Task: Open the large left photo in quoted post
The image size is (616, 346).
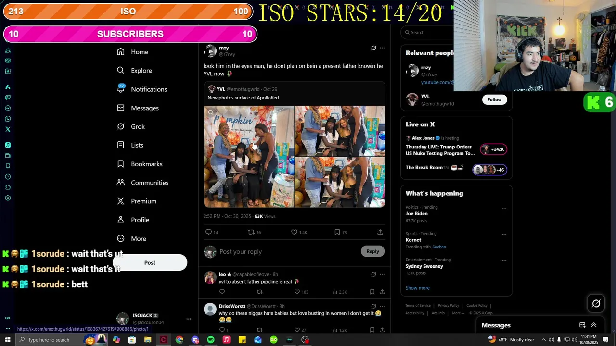Action: tap(249, 157)
